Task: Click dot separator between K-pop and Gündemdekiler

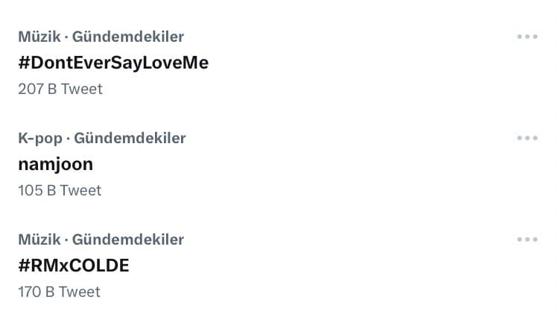Action: coord(69,139)
